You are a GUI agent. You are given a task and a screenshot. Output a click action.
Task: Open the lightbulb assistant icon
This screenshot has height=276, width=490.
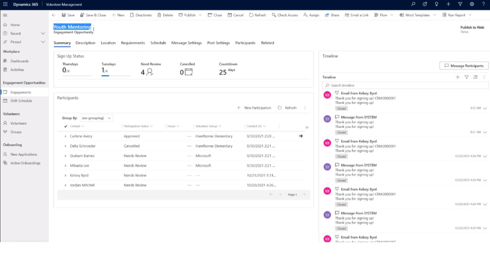(436, 4)
